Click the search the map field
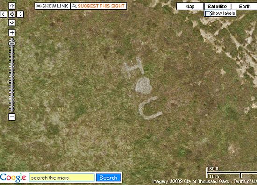The width and height of the screenshot is (257, 185). click(62, 178)
